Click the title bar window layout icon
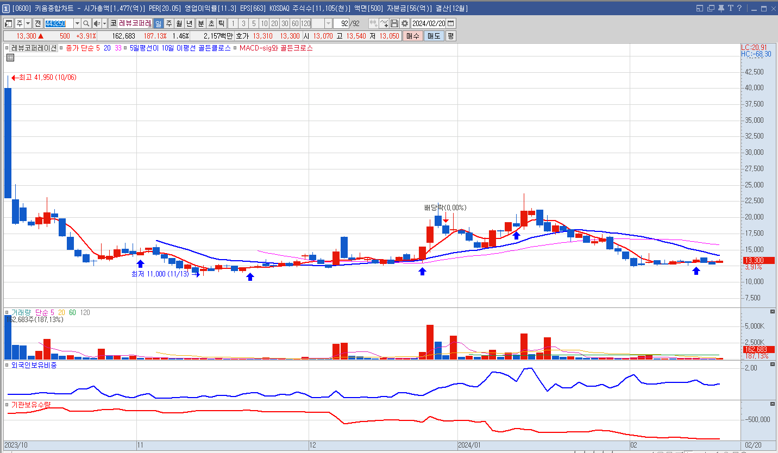 point(700,8)
